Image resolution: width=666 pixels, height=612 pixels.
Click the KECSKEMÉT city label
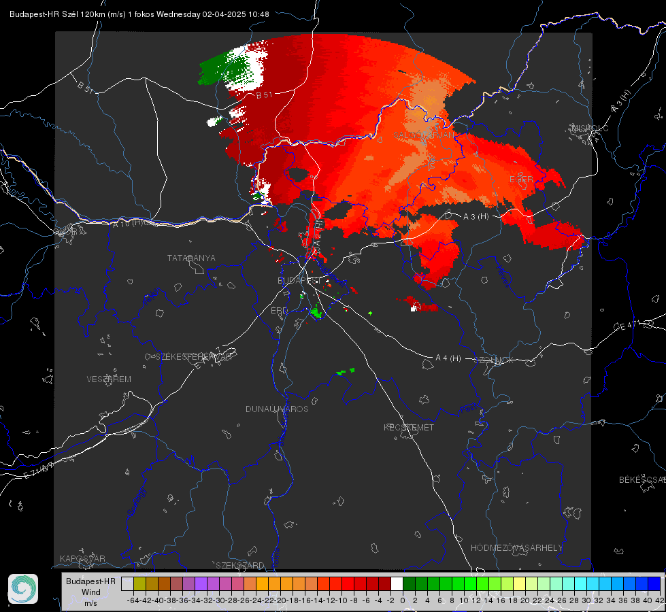409,427
